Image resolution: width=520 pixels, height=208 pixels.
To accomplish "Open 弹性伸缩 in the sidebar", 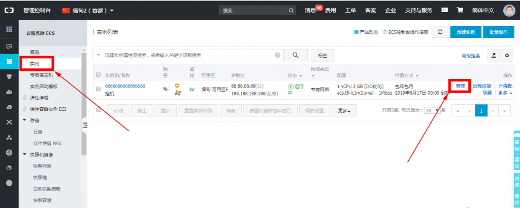I will coord(40,98).
